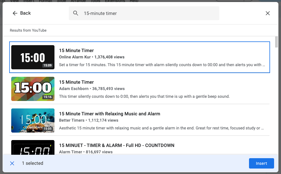
Task: Select Alarm Timer digital clock thumbnail
Action: (33, 147)
